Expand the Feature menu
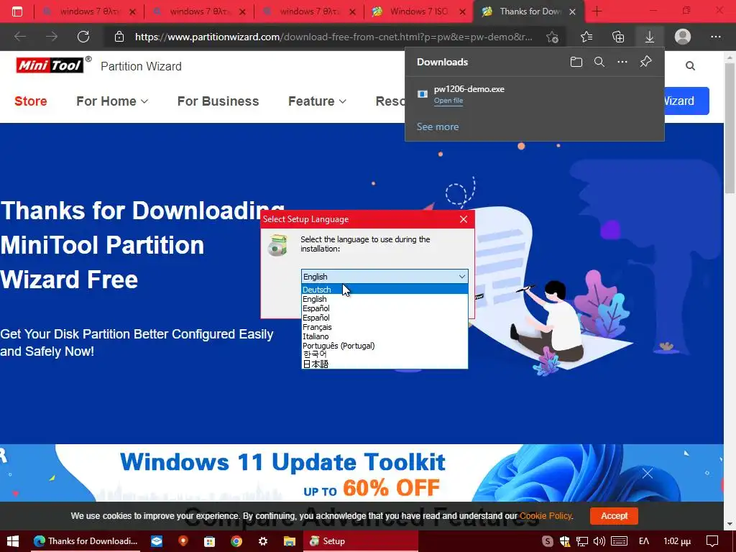This screenshot has width=736, height=552. 317,101
